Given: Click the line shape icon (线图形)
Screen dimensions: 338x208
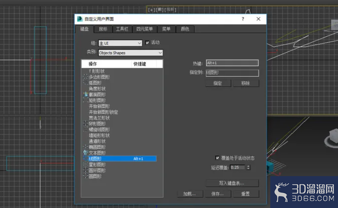Looking at the screenshot, I should (x=85, y=159).
